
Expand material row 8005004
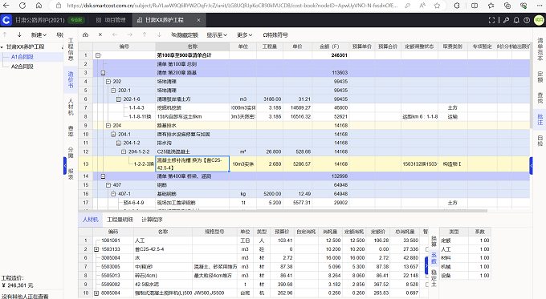(x=96, y=293)
